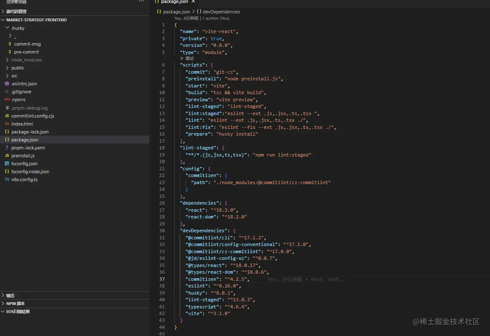Screen dimensions: 490x336
Task: Click the braces icon beside package-lock.json
Action: [7, 131]
